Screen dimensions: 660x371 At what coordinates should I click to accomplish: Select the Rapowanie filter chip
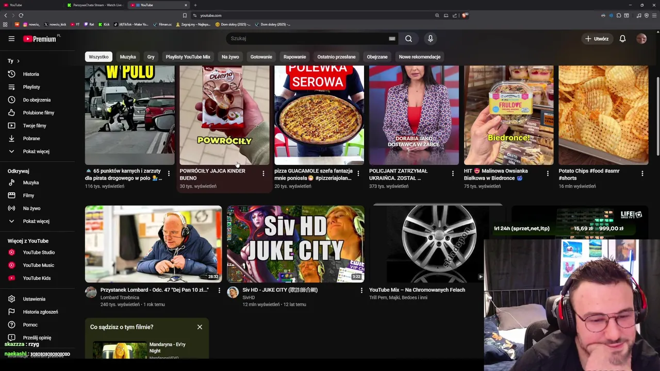click(x=294, y=57)
